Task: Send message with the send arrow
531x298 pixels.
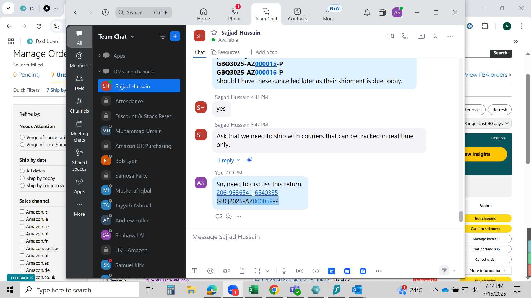Action: 444,271
